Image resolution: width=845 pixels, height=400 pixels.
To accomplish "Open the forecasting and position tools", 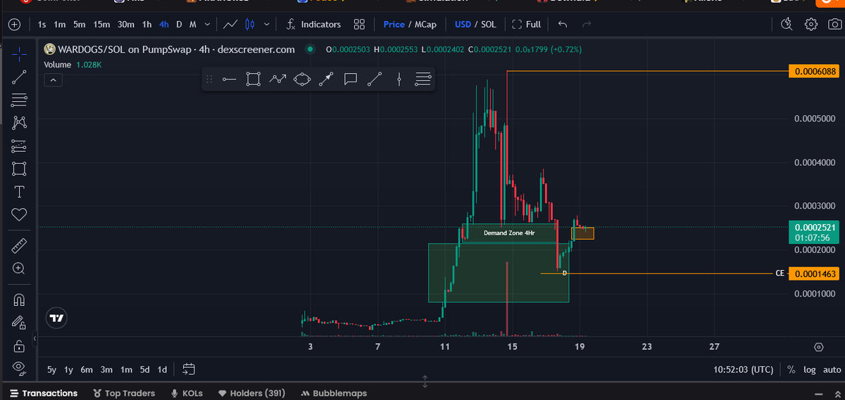I will click(19, 146).
